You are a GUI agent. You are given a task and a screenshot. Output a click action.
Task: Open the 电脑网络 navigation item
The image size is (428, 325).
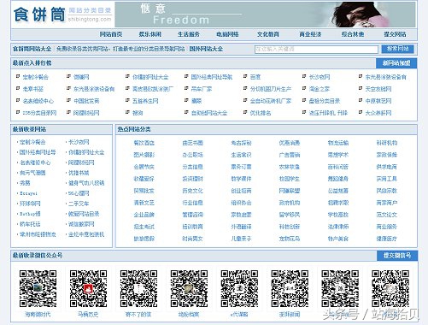[227, 34]
